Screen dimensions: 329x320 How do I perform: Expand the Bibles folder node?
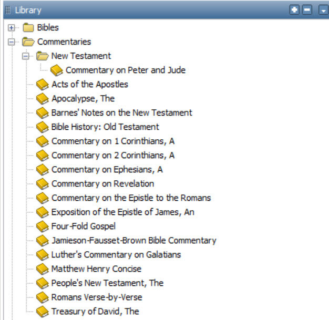click(x=12, y=28)
